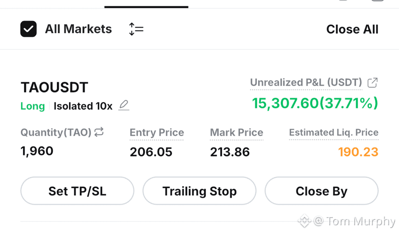
Task: Edit leverage with the pencil icon
Action: point(124,105)
